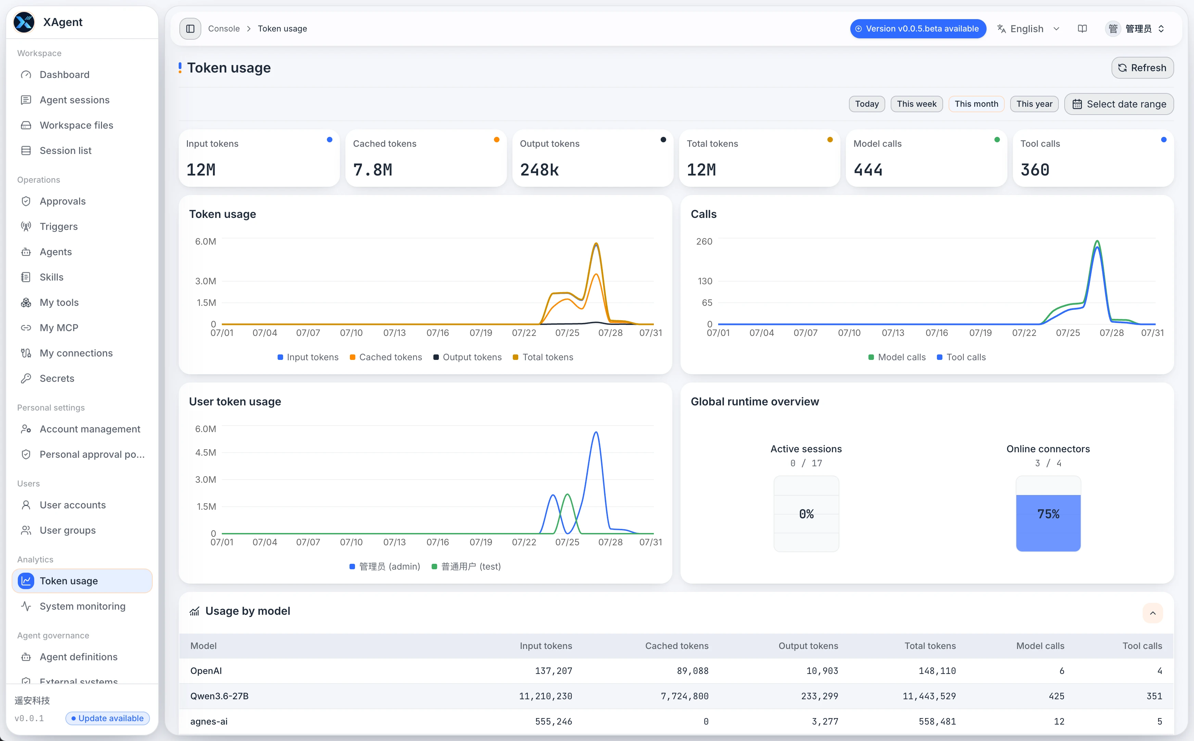1194x741 pixels.
Task: Toggle Input tokens series in Token usage legend
Action: (x=308, y=357)
